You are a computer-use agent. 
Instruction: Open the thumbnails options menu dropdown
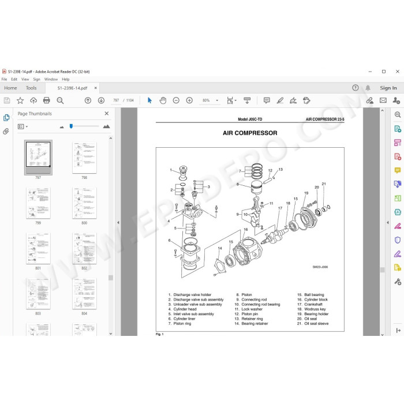tap(23, 126)
